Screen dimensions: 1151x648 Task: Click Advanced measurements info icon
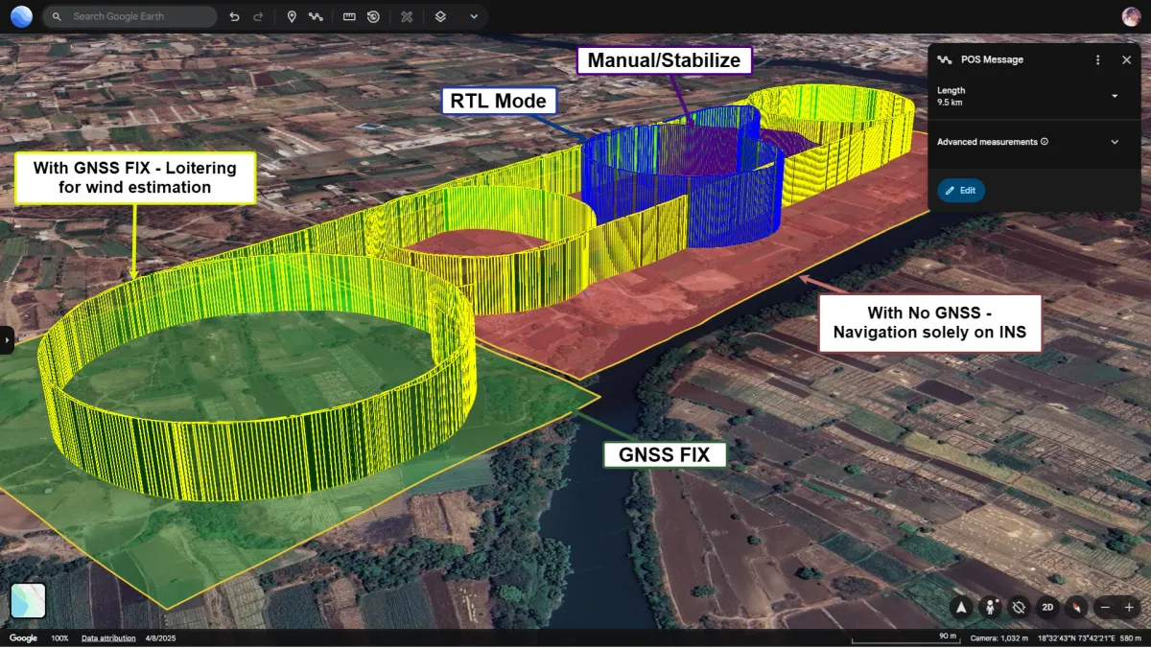1045,142
